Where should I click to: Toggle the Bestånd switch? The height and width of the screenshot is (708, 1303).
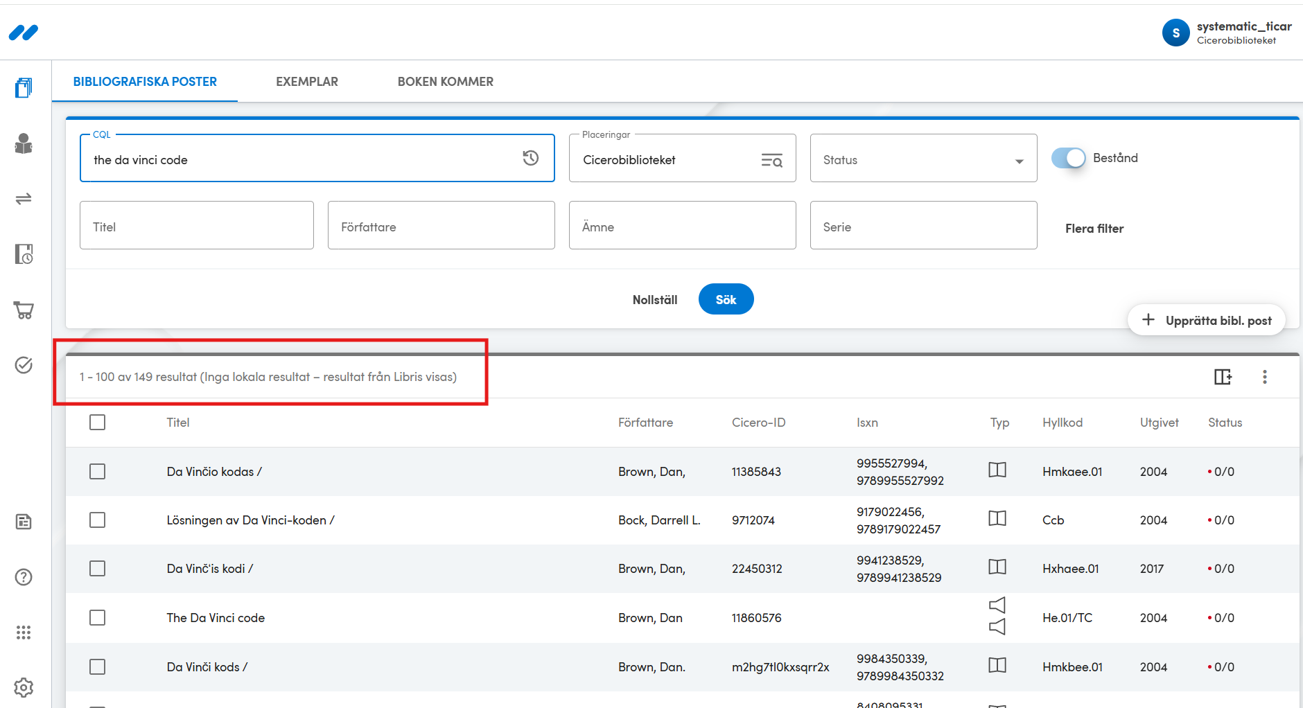[1068, 158]
